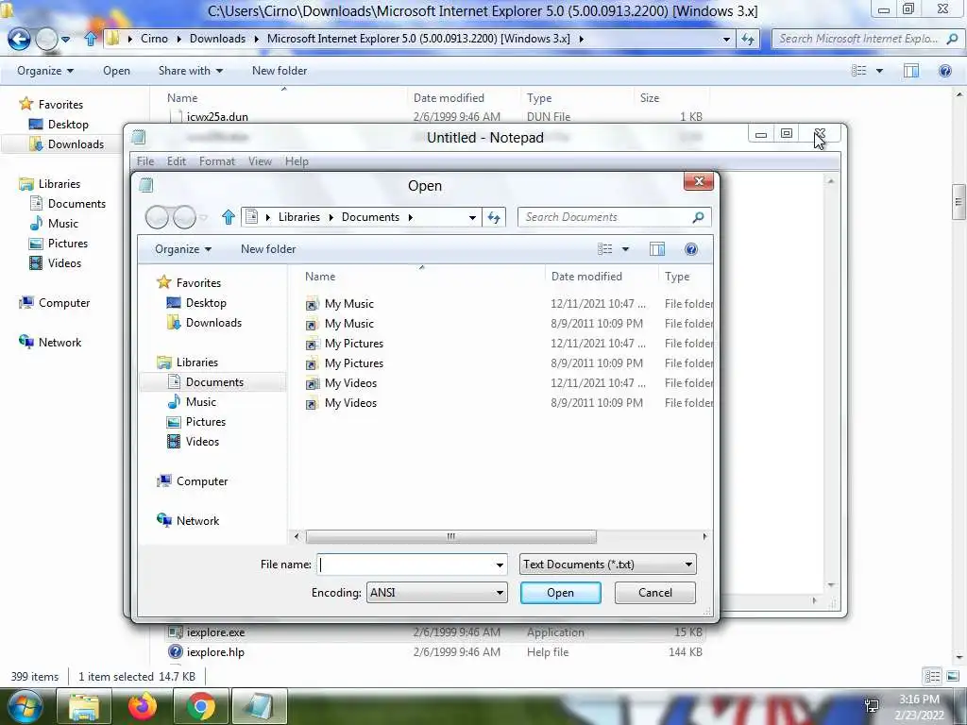Select Desktop in the Open dialog Favorites
The image size is (967, 725).
tap(206, 303)
